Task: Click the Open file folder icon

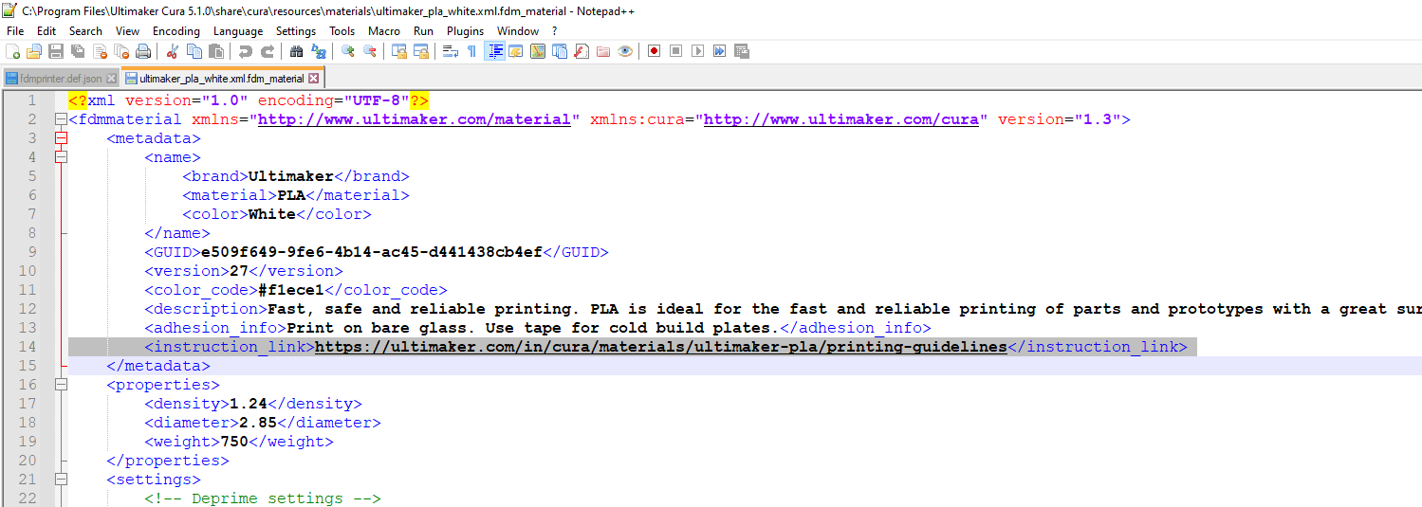Action: pyautogui.click(x=34, y=51)
